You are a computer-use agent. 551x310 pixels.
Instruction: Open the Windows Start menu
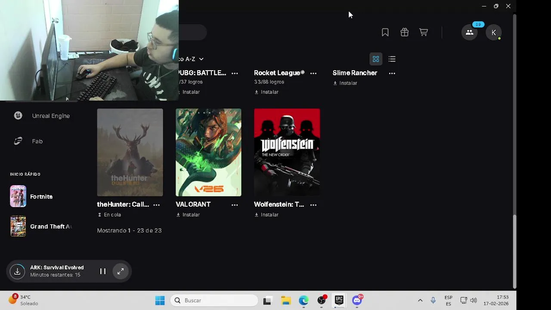point(160,301)
